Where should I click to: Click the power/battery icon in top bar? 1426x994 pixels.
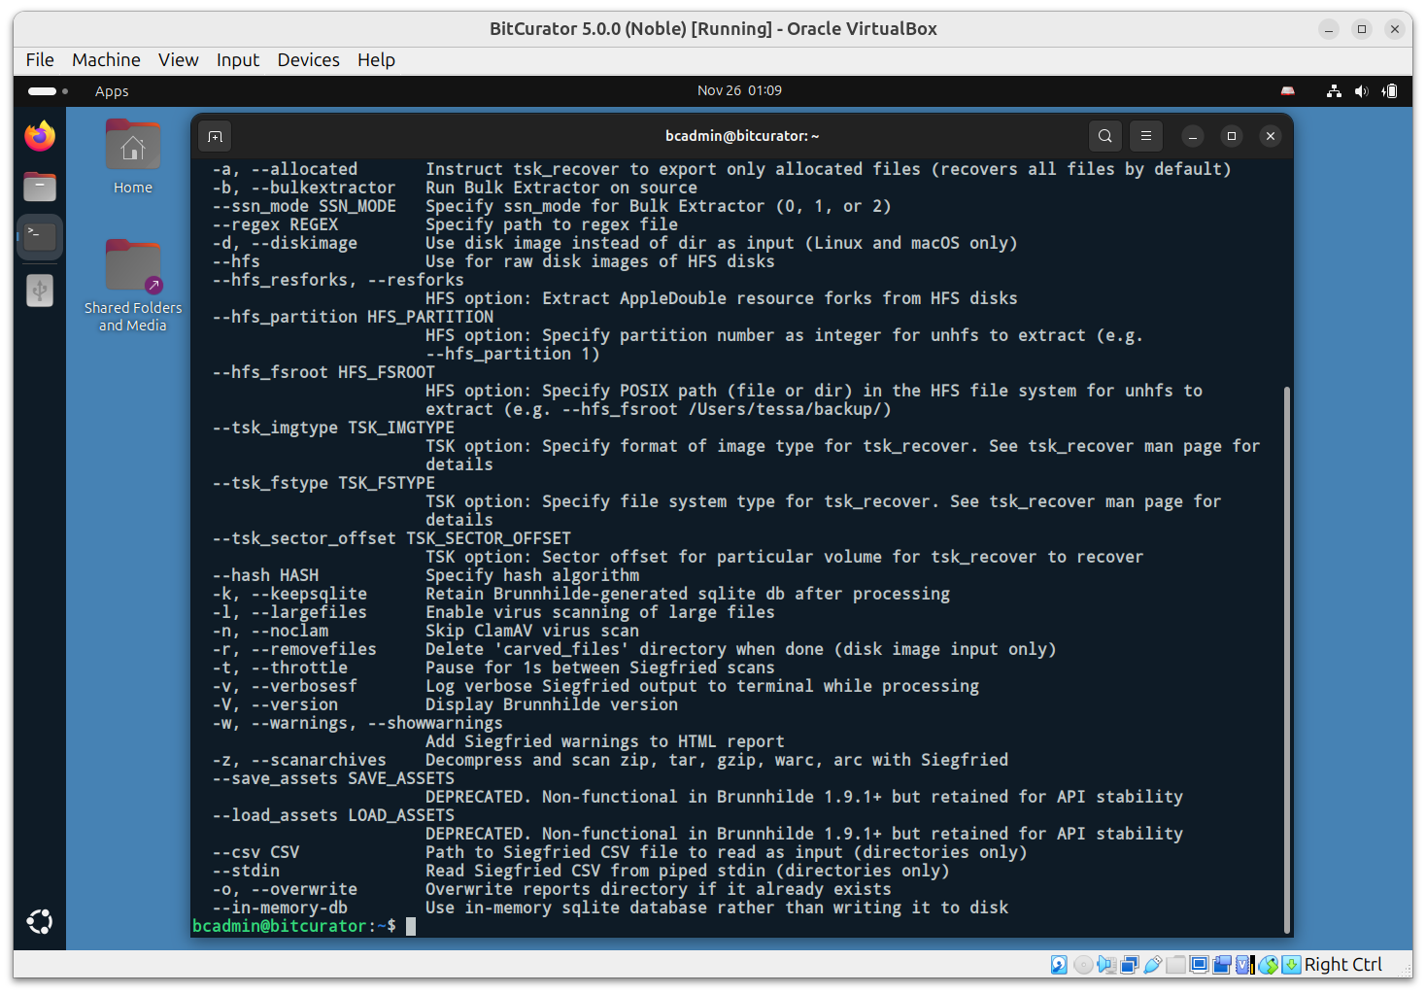coord(1390,91)
